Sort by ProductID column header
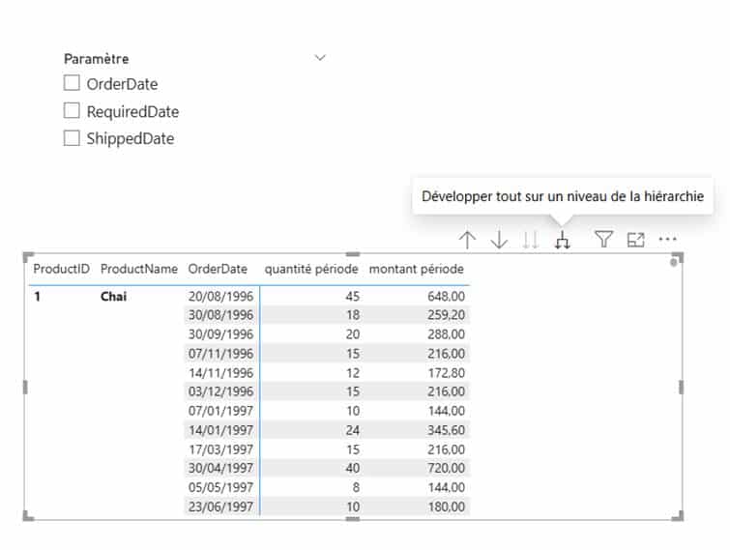 61,269
